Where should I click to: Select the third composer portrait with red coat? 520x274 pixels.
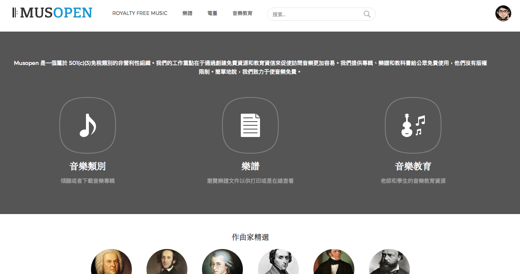(x=222, y=262)
